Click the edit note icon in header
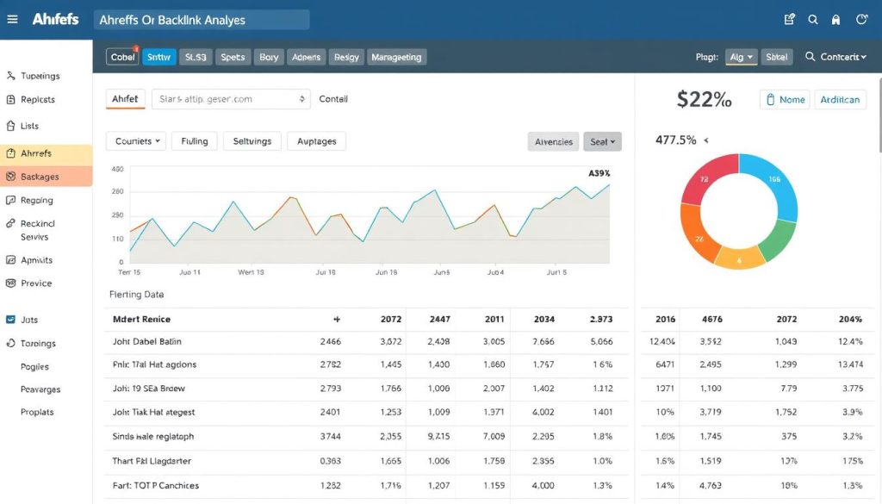Screen dimensions: 882x504 tap(789, 20)
